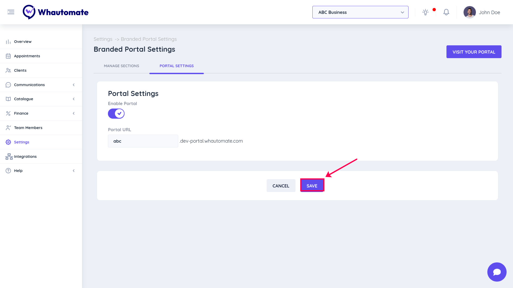This screenshot has height=288, width=513.
Task: Click the hamburger menu icon
Action: [x=11, y=12]
